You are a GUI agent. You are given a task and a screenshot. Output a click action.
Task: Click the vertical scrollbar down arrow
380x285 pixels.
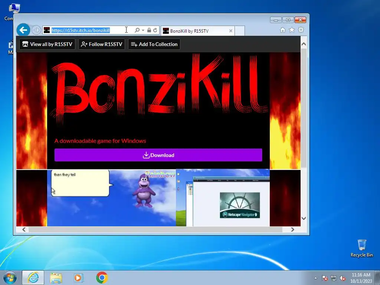click(x=304, y=218)
